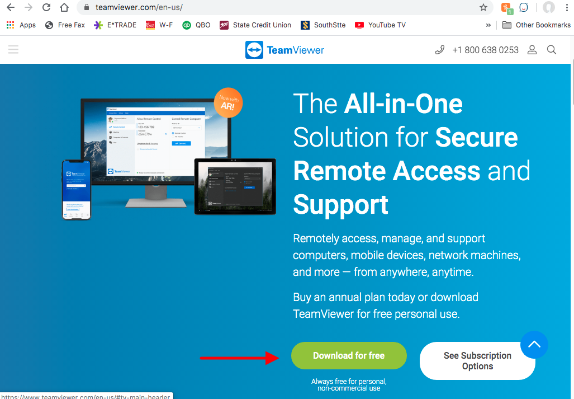Click See Subscription Options button
The width and height of the screenshot is (574, 399).
click(477, 361)
